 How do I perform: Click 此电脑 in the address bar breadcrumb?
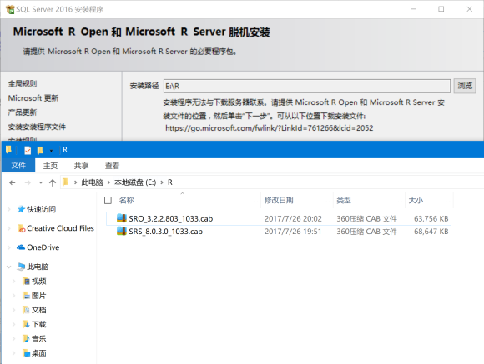pos(92,182)
